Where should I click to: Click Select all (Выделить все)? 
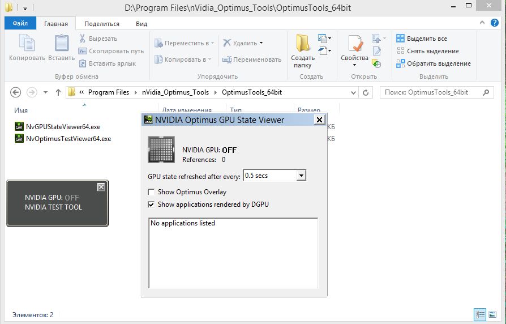422,39
